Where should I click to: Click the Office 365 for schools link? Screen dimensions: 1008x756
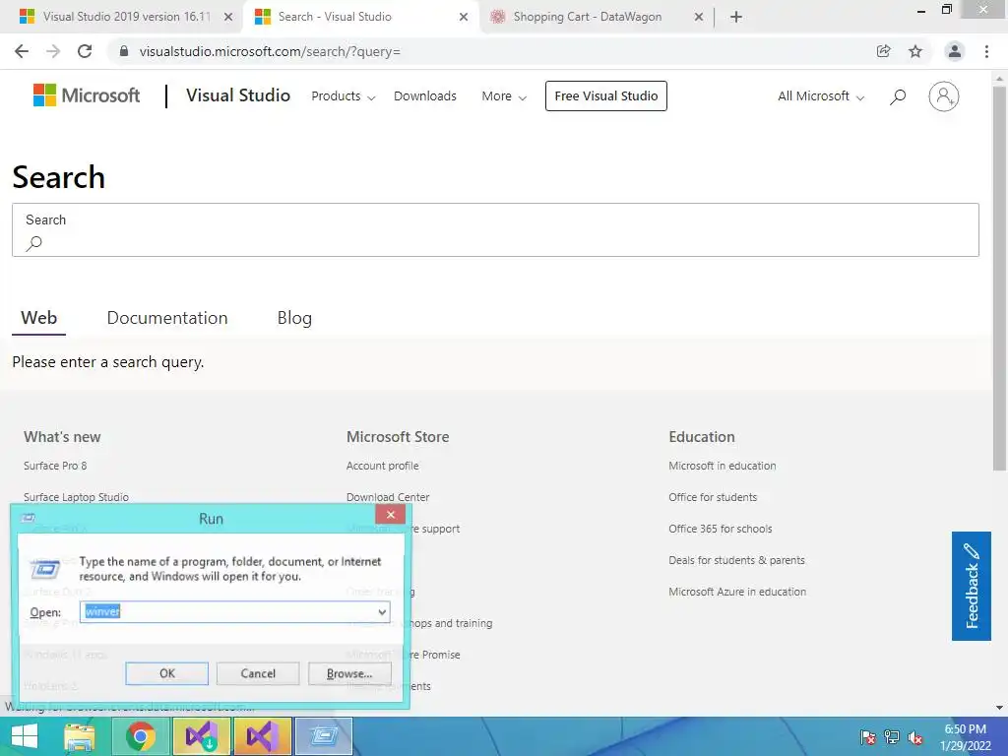720,529
